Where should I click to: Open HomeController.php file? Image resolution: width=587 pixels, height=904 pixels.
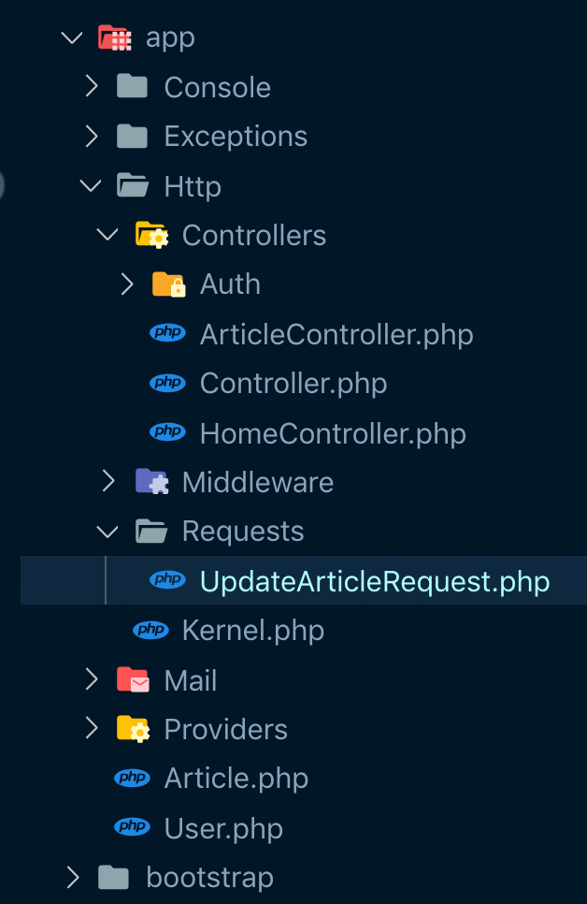click(x=332, y=433)
